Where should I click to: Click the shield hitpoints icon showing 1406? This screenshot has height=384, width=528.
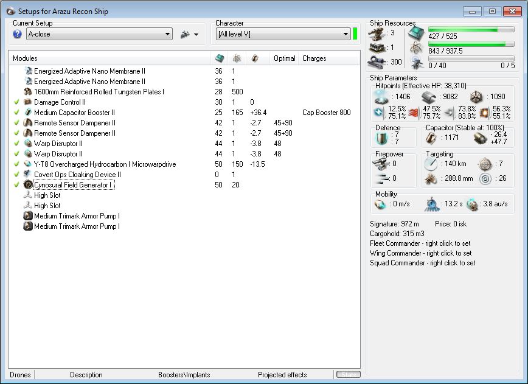coord(381,97)
